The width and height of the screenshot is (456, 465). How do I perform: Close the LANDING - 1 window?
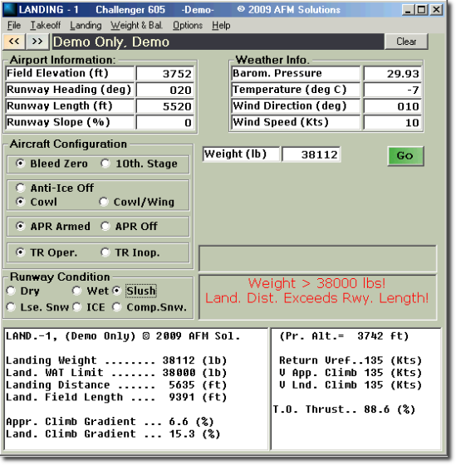pyautogui.click(x=436, y=10)
